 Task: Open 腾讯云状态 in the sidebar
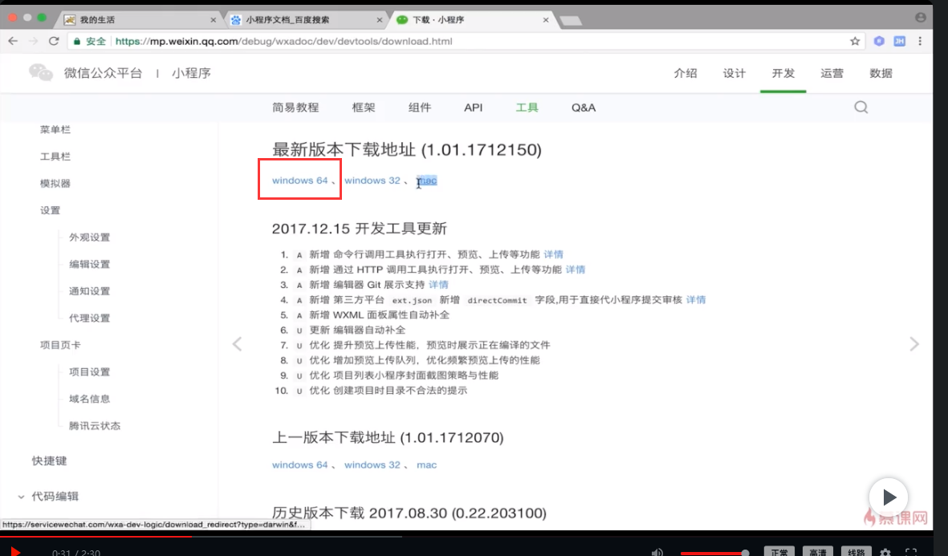coord(94,426)
